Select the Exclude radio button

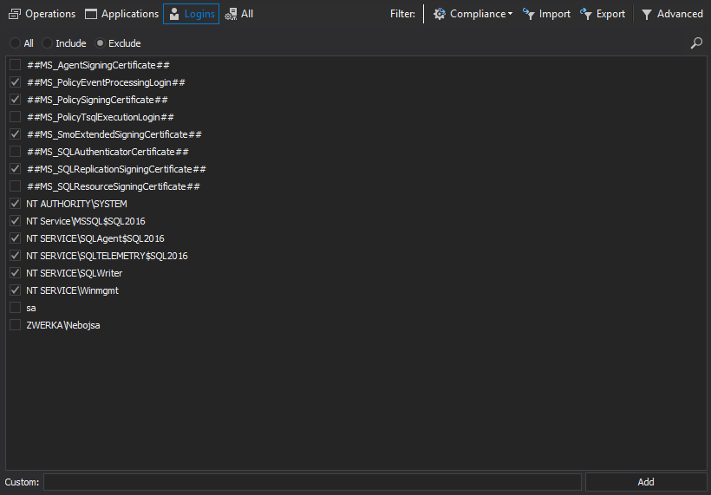pos(100,43)
